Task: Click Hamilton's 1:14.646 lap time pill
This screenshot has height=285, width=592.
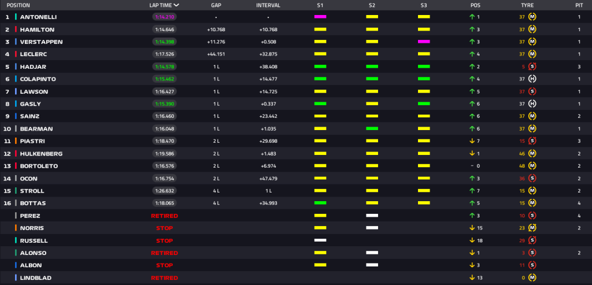Action: (x=165, y=29)
